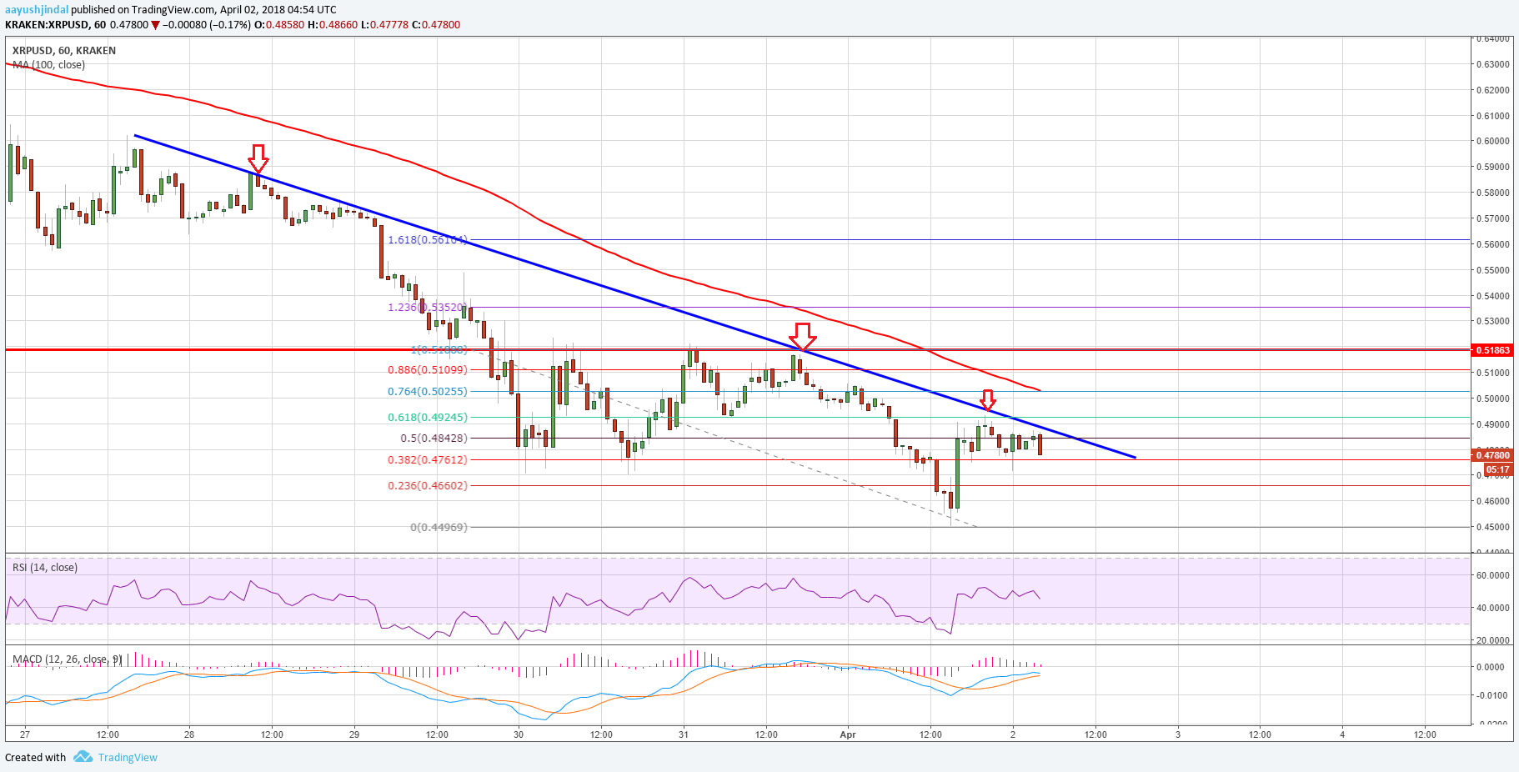Click the 'aayushjindal' author name
The width and height of the screenshot is (1519, 772).
[37, 10]
